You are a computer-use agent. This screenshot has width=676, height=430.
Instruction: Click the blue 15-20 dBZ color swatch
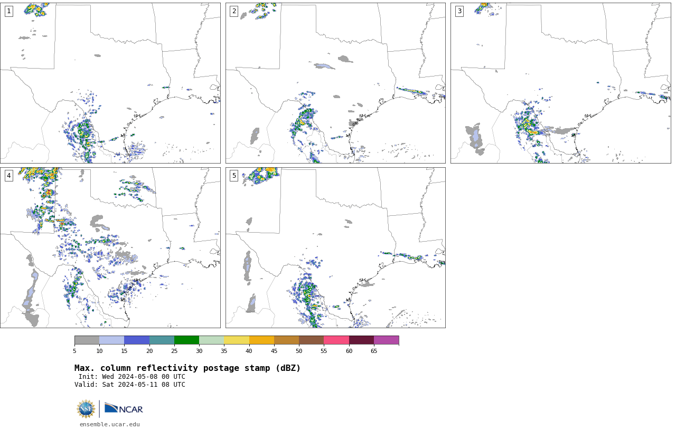(137, 340)
